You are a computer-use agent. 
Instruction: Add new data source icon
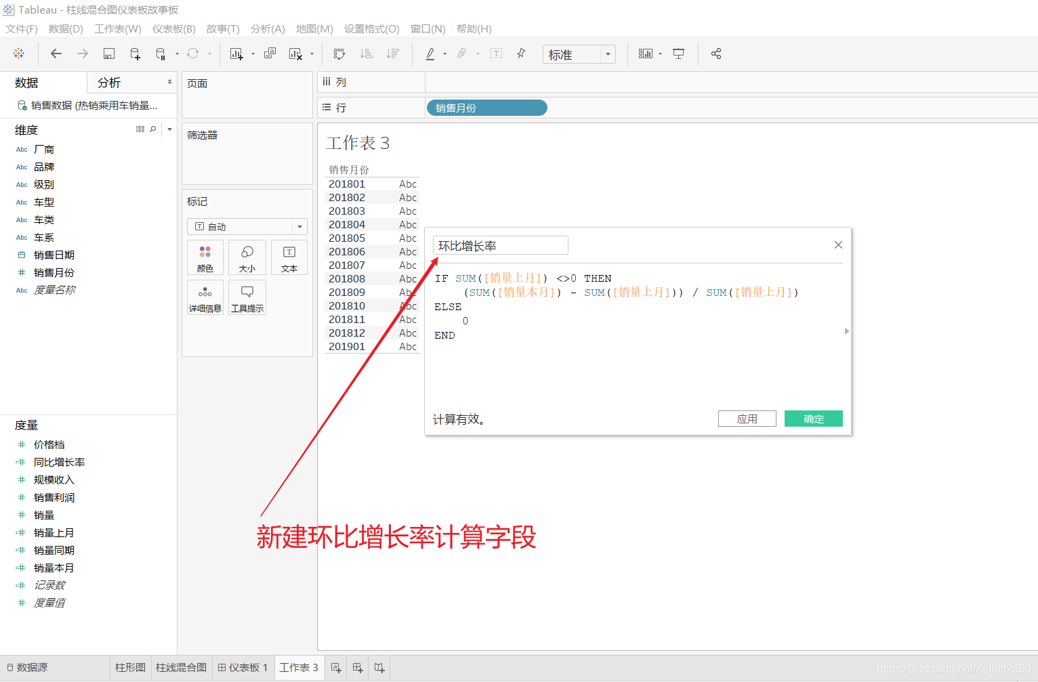135,54
